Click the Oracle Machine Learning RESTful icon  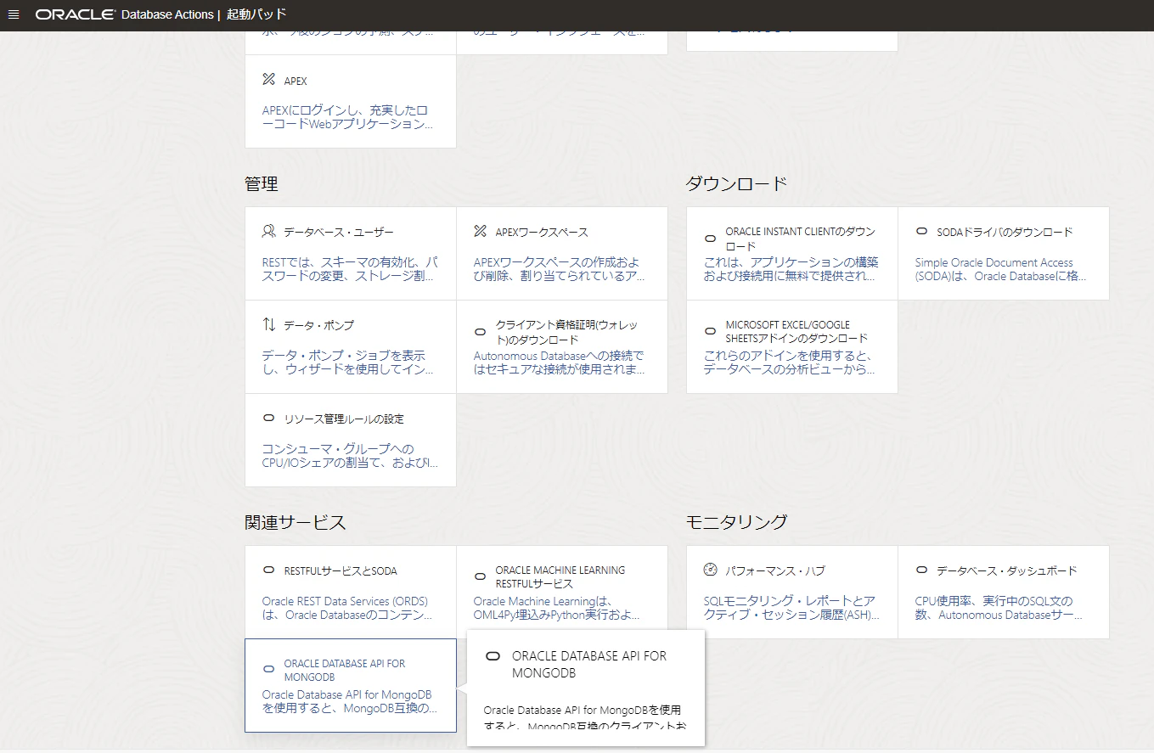[x=480, y=576]
